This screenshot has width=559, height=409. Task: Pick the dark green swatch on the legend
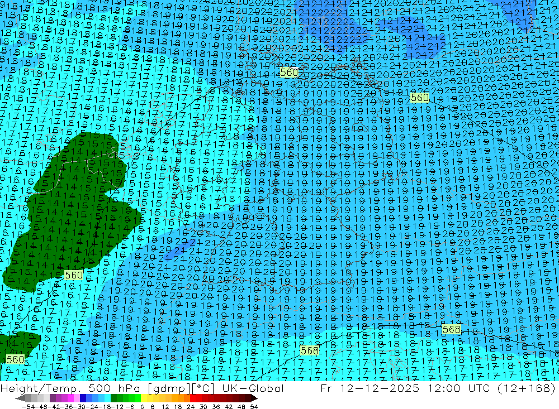[x=113, y=398]
